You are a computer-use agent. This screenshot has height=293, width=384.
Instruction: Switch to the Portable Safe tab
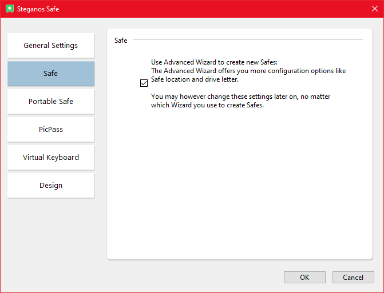(x=51, y=102)
